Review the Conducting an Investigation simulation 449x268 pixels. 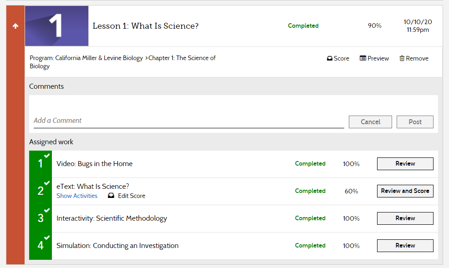click(405, 246)
